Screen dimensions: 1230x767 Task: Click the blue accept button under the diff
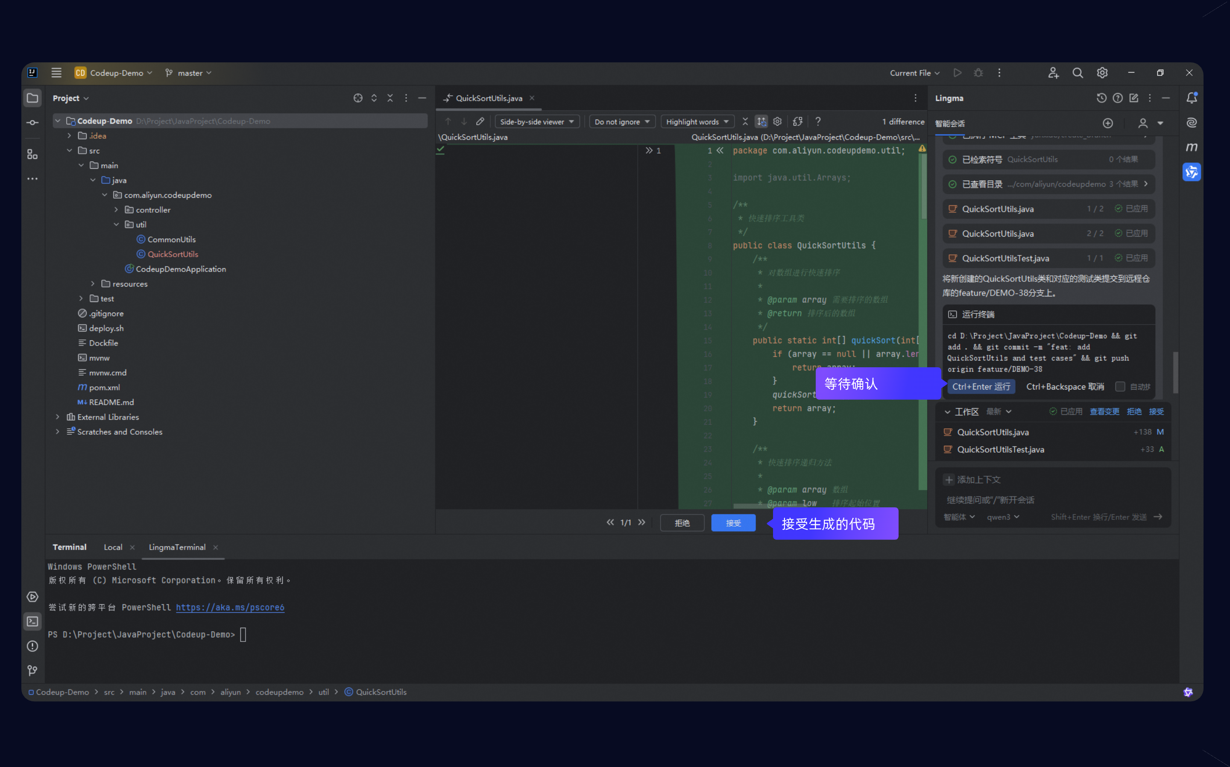pyautogui.click(x=733, y=523)
